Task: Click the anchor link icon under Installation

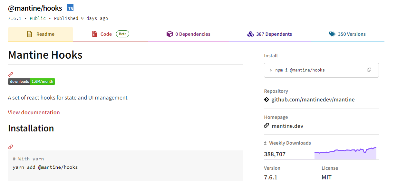Action: click(11, 147)
